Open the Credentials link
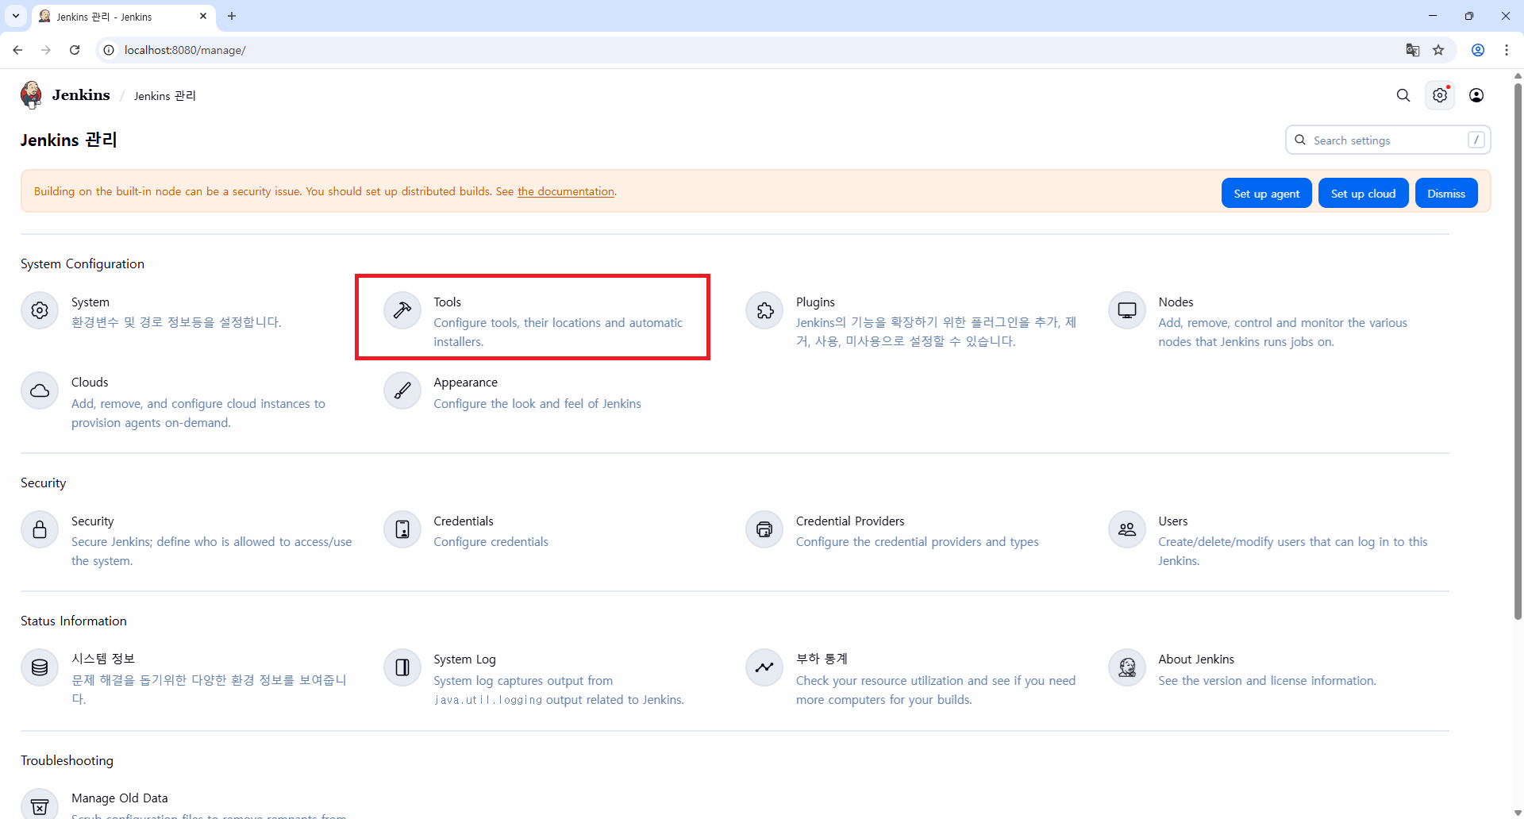The width and height of the screenshot is (1524, 819). click(464, 521)
